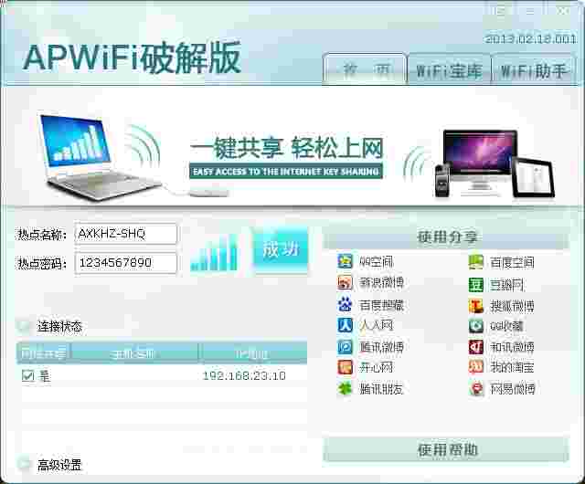
Task: Switch to the first home tab
Action: 365,69
